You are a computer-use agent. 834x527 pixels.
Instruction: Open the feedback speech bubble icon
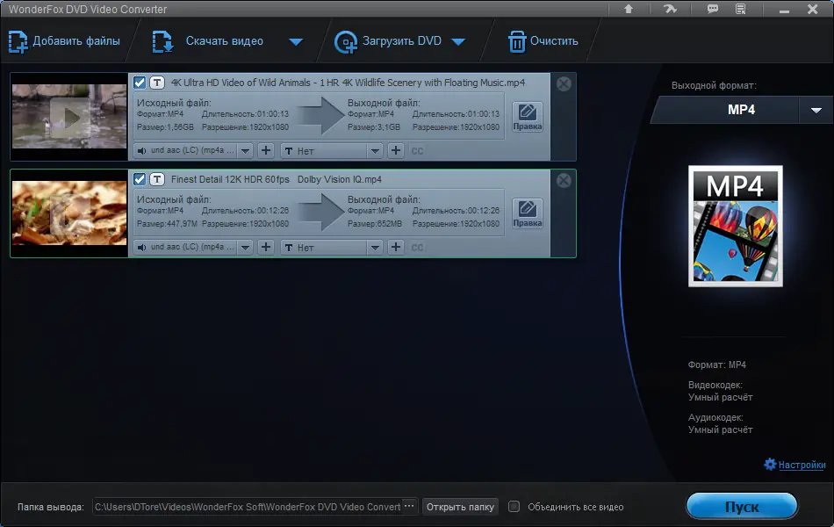[712, 9]
